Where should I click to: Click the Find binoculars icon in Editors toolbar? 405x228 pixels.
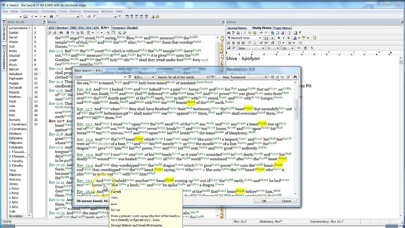click(228, 33)
